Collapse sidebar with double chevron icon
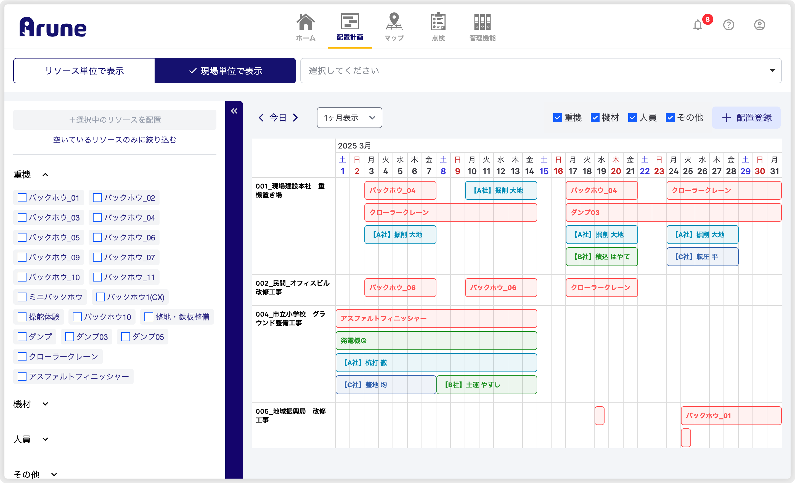Viewport: 795px width, 483px height. [x=234, y=111]
